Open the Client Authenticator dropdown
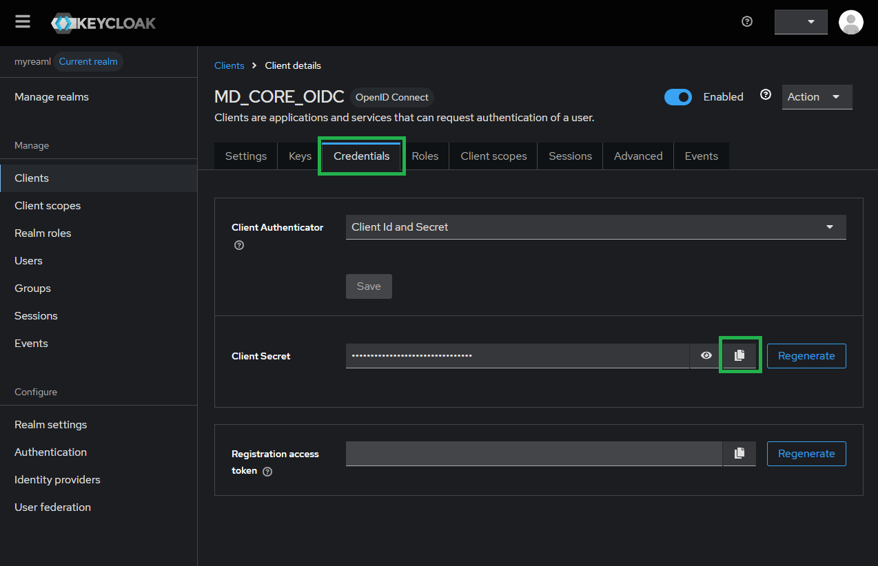878x566 pixels. (x=595, y=227)
